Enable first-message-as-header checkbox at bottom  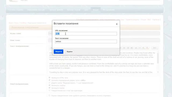(x=49, y=95)
